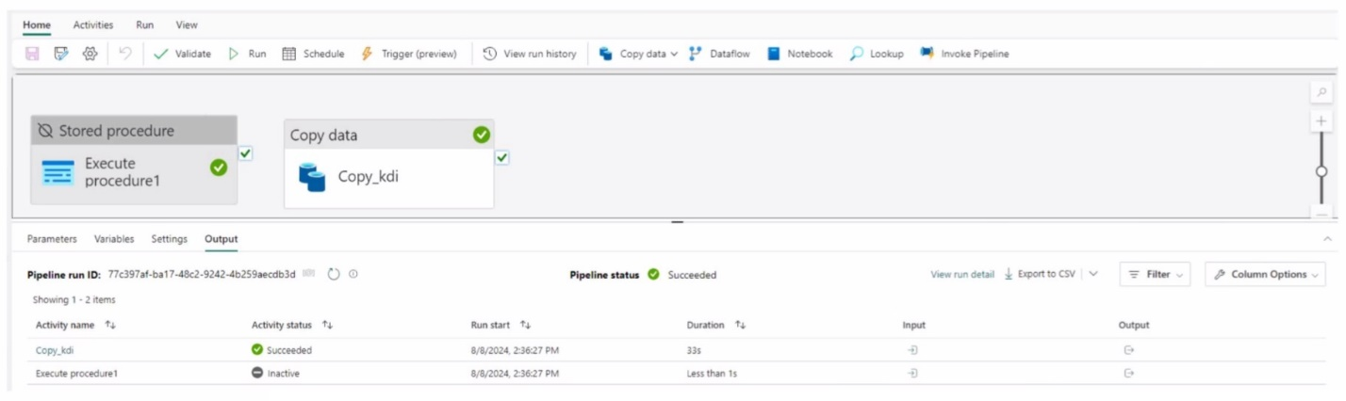Open the Column Options dropdown

click(x=1265, y=275)
